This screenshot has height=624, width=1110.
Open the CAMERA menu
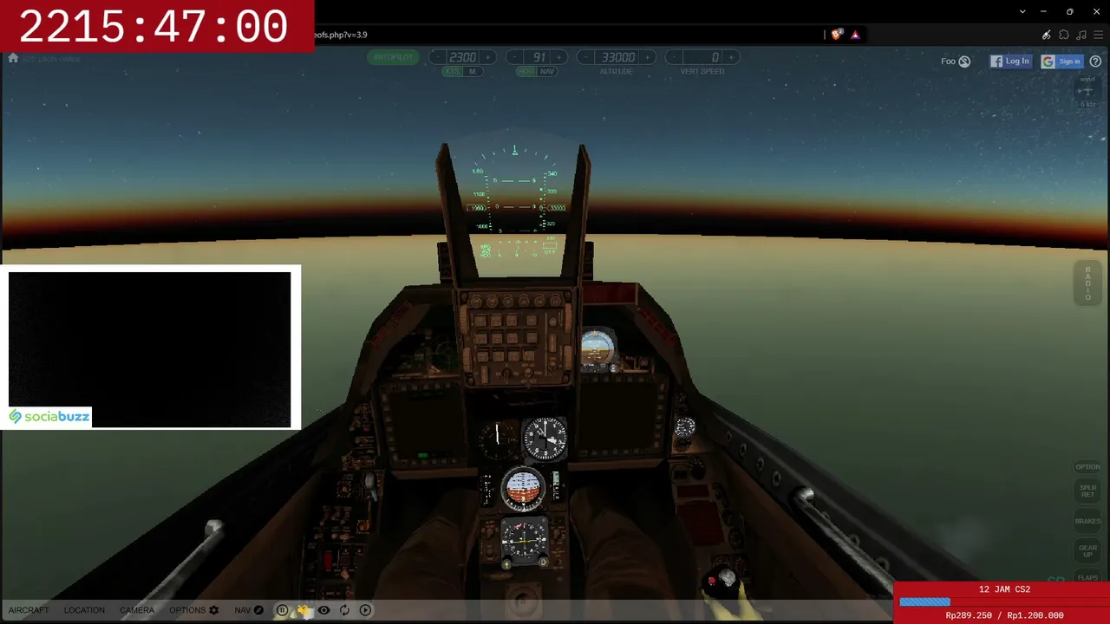point(137,610)
